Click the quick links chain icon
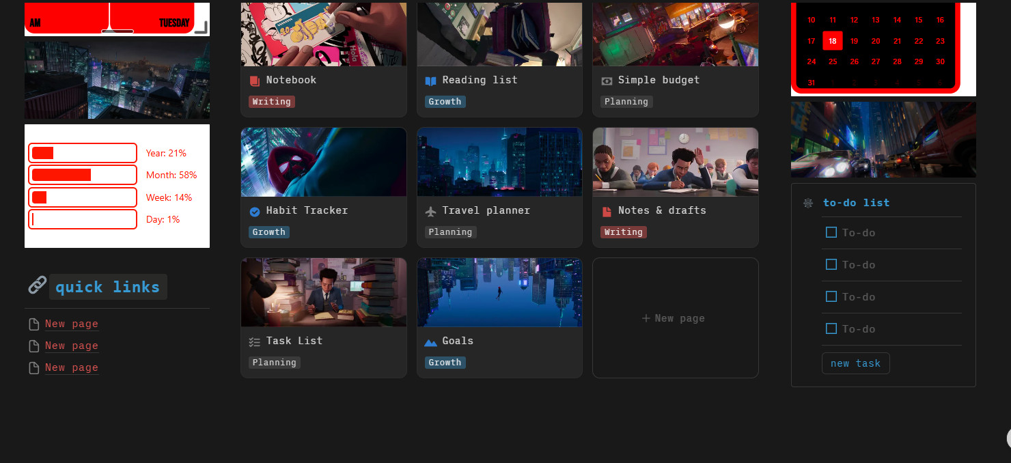This screenshot has height=463, width=1011. pyautogui.click(x=37, y=285)
